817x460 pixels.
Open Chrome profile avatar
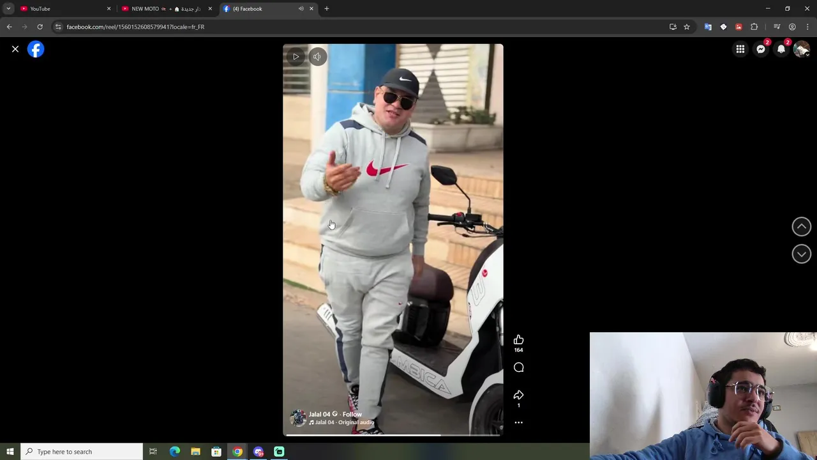[792, 27]
